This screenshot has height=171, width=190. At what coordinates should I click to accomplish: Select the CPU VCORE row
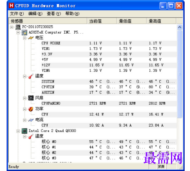[109, 43]
